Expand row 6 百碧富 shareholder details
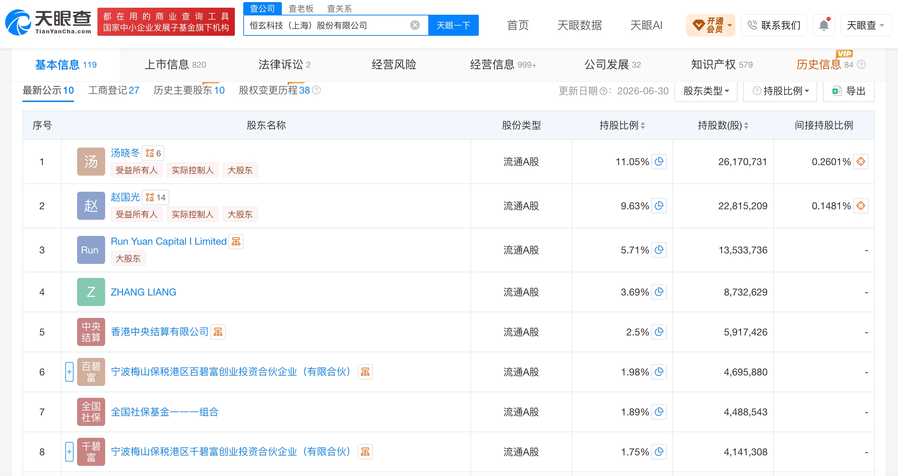This screenshot has height=476, width=898. pyautogui.click(x=69, y=372)
